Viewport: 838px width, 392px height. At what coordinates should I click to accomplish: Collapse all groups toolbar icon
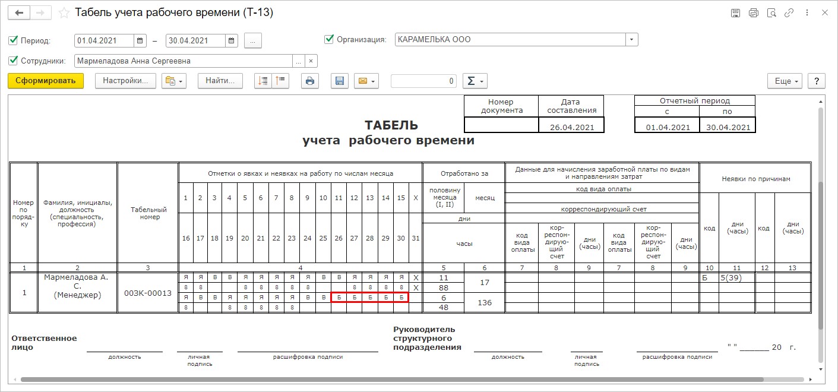click(280, 81)
